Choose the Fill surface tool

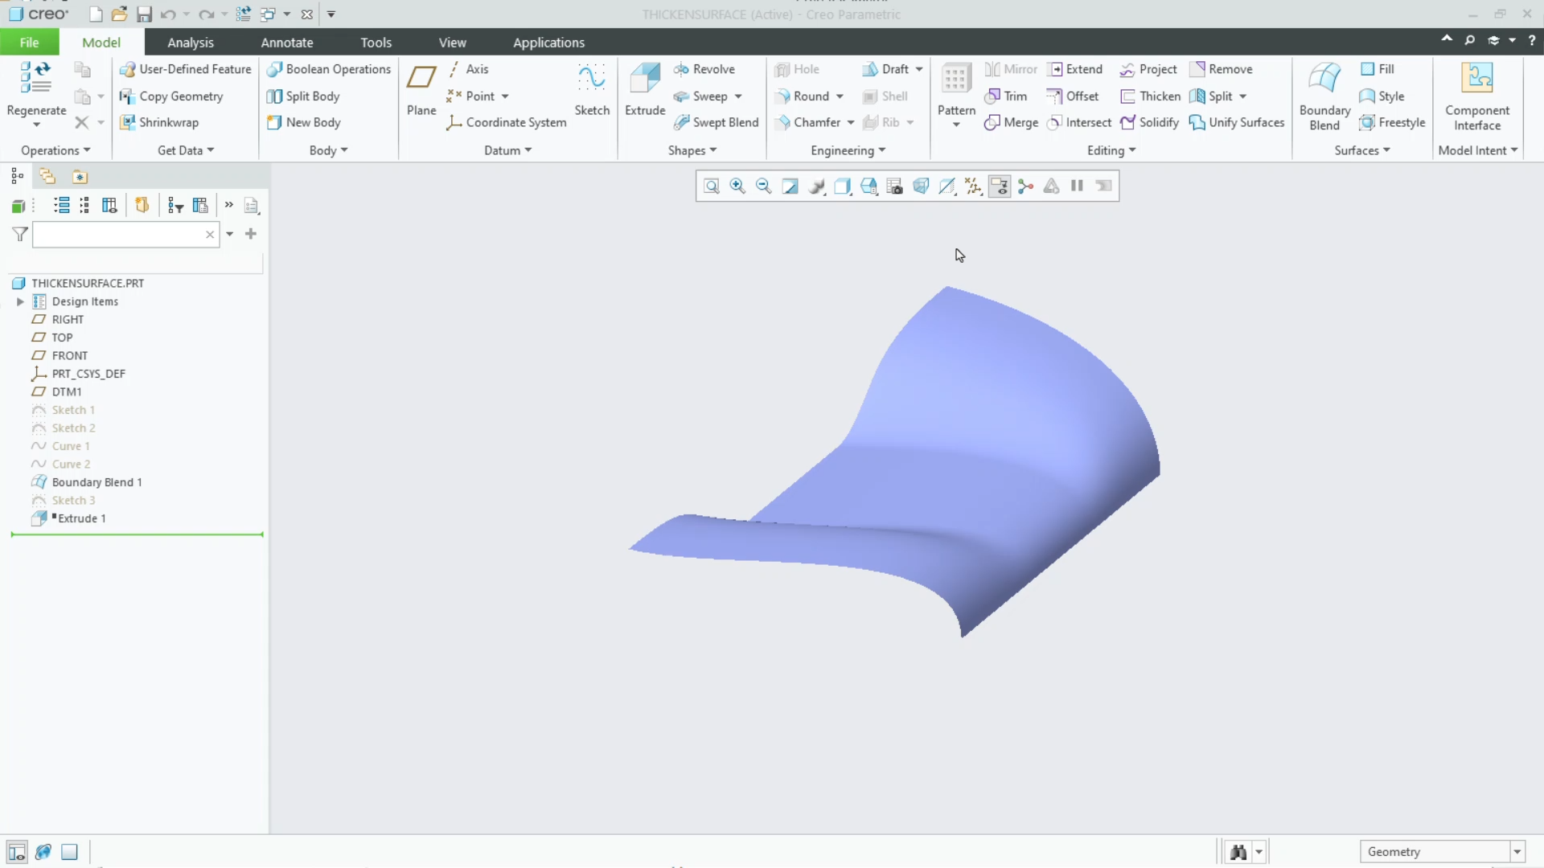1378,69
